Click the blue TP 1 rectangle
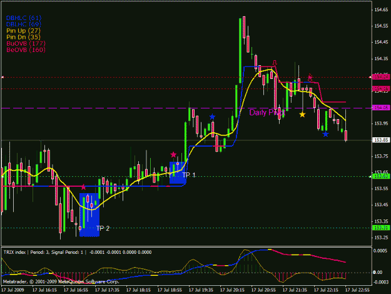 point(178,172)
